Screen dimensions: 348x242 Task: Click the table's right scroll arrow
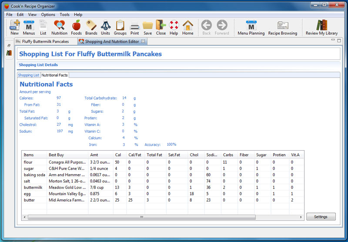[x=301, y=217]
